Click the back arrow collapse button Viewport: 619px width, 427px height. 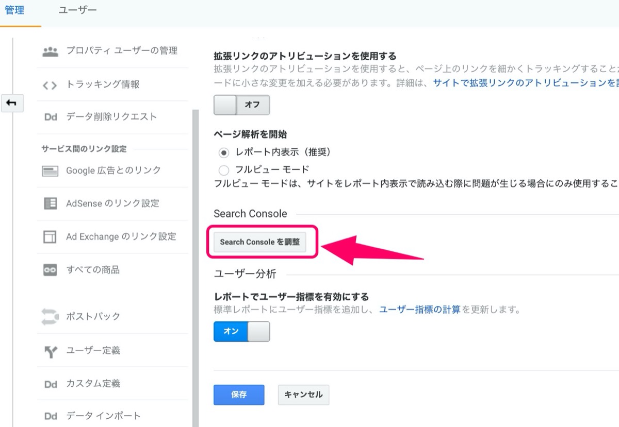point(11,104)
